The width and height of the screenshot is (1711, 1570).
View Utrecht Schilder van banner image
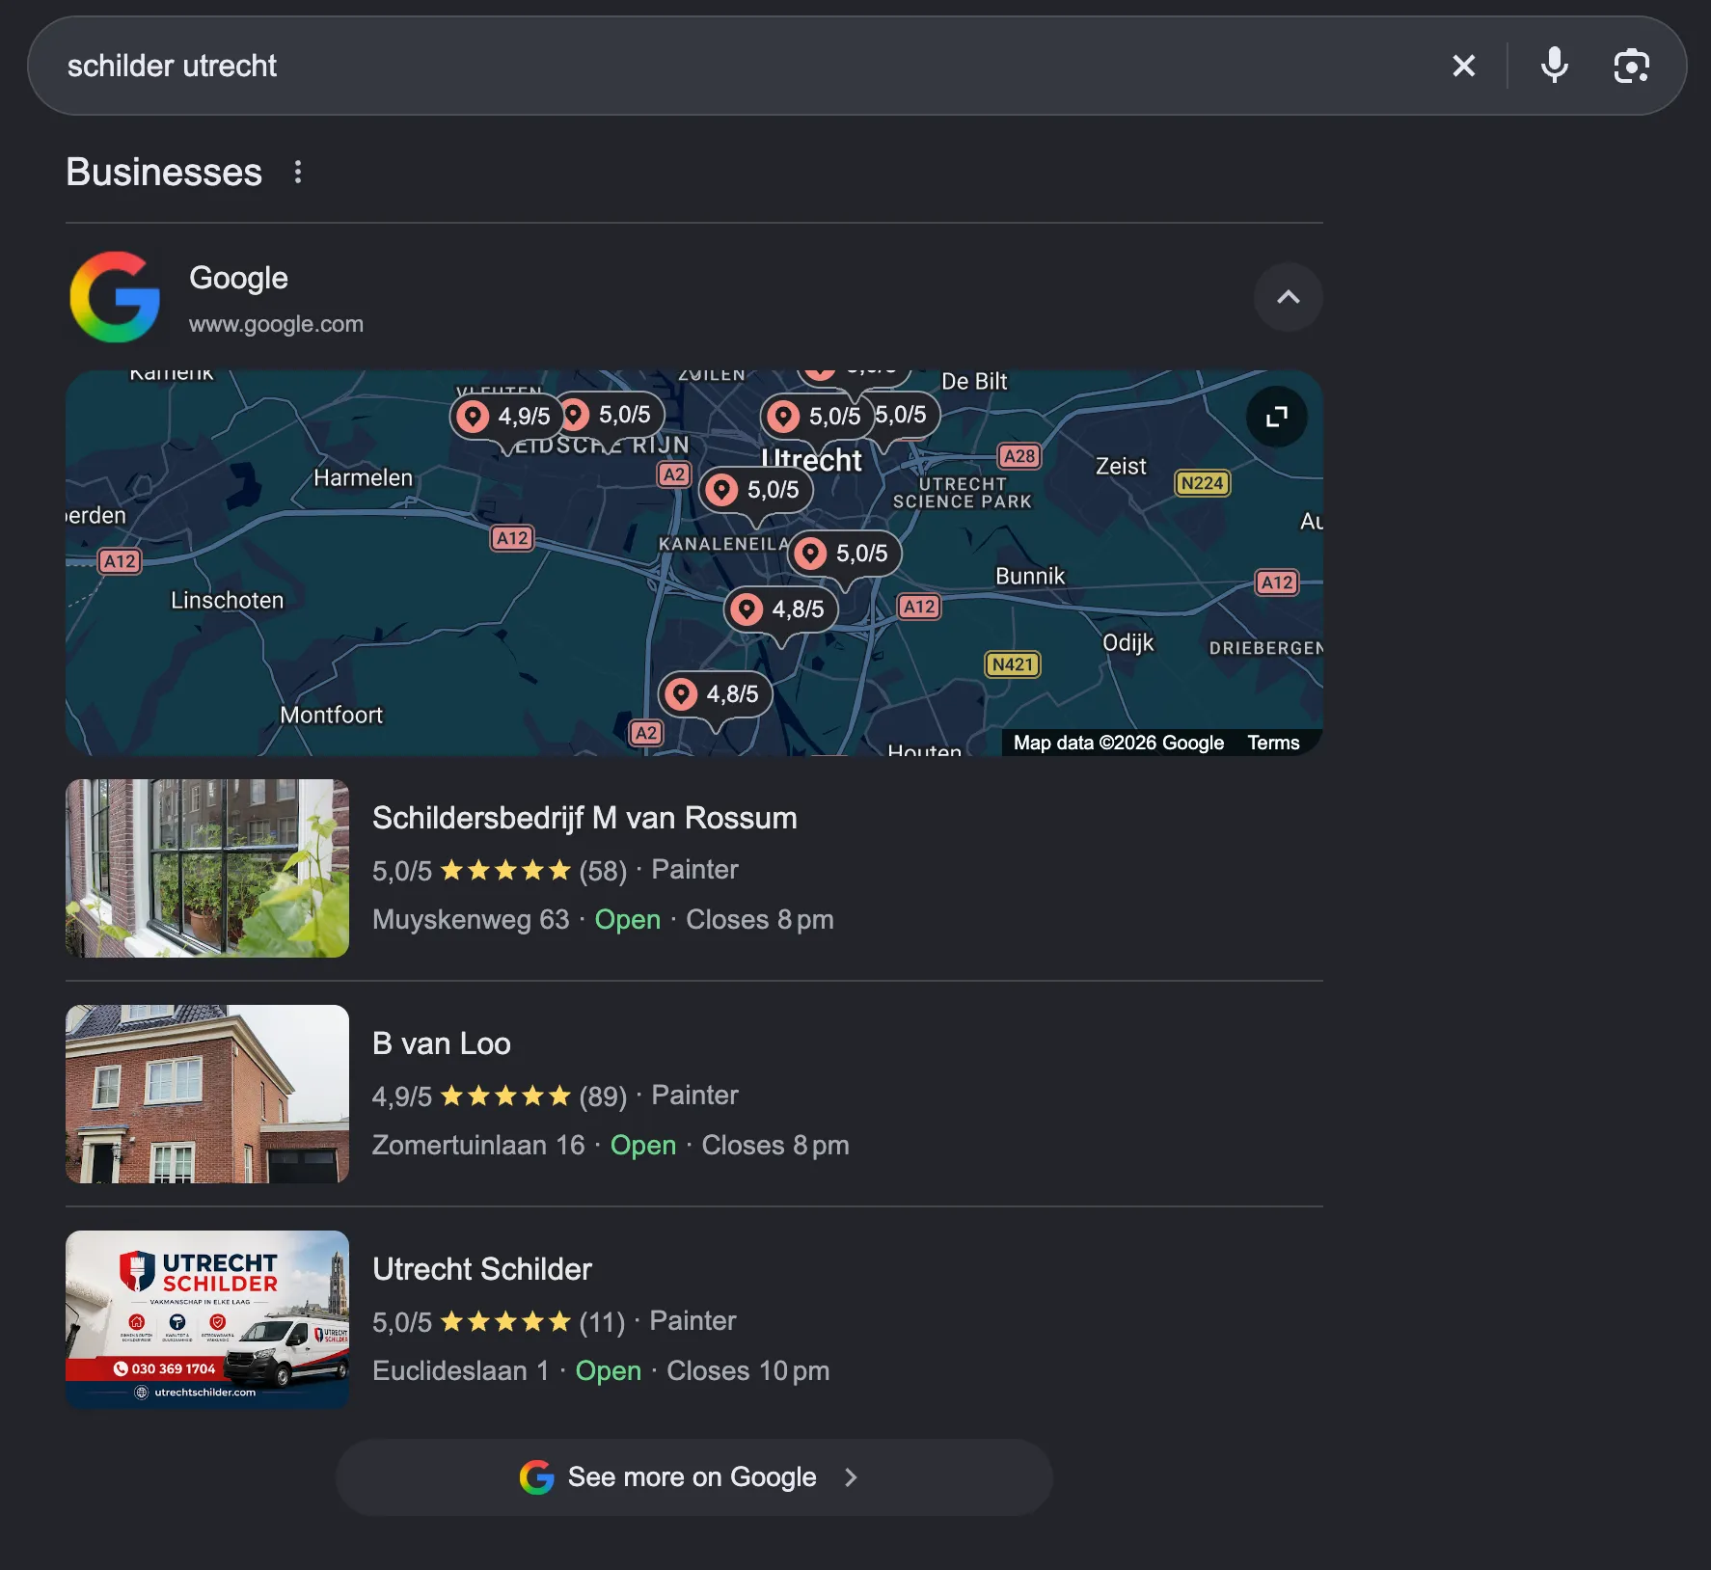point(207,1319)
